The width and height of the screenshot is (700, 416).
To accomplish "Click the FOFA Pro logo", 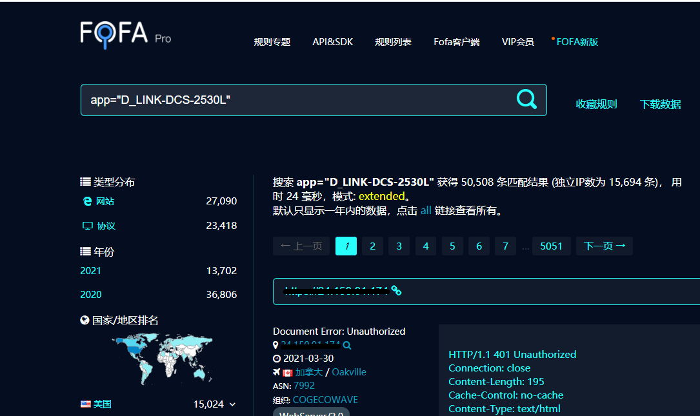I will coord(125,35).
